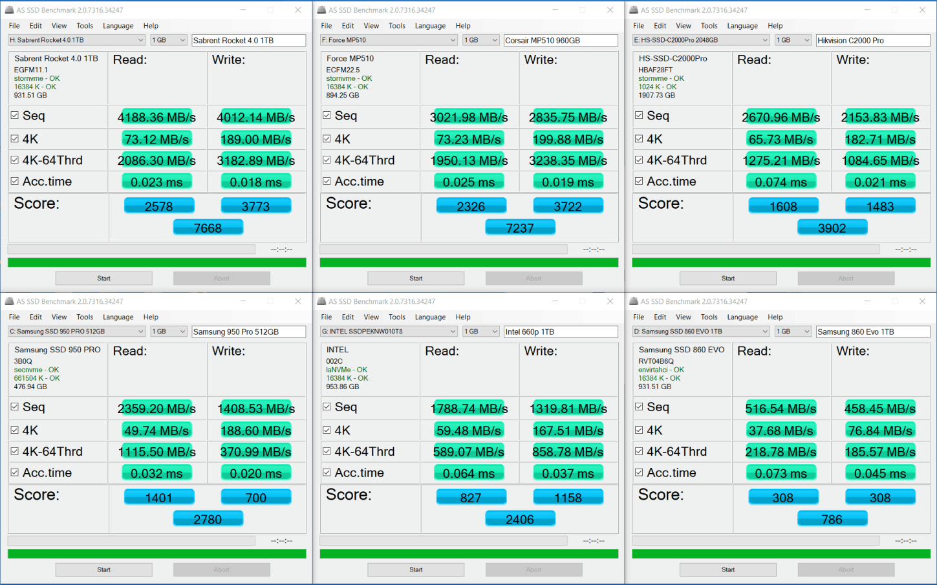
Task: Start benchmark in the Sabrent Rocket window
Action: click(x=104, y=278)
